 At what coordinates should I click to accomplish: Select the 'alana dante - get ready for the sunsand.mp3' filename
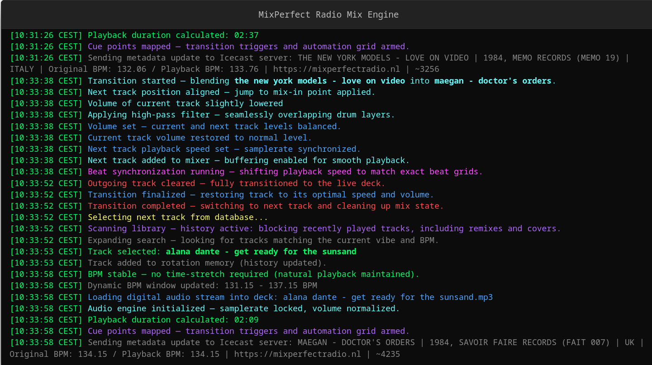click(388, 297)
